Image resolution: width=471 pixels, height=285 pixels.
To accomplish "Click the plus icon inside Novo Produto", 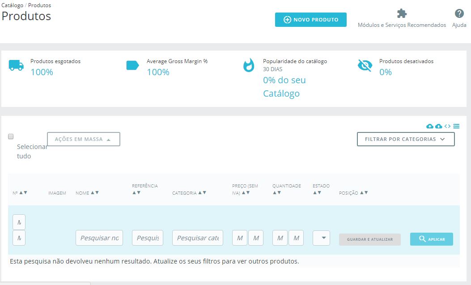I will 287,20.
